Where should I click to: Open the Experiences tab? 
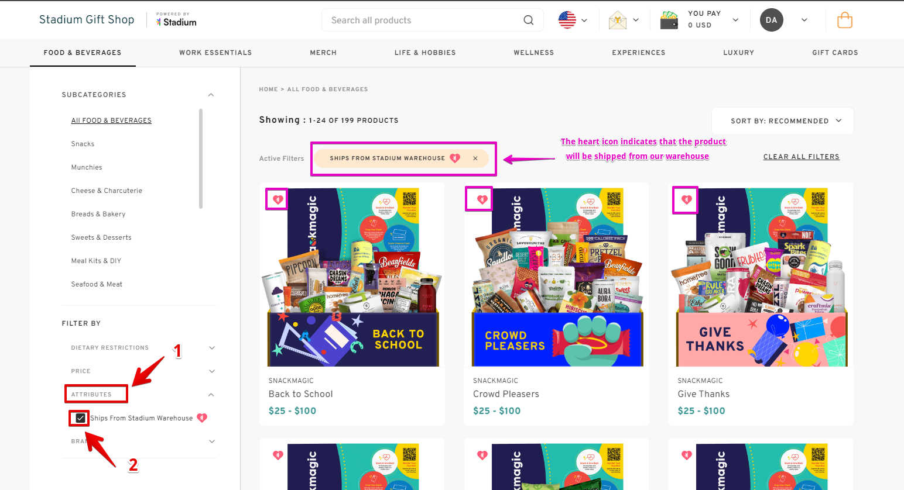(639, 53)
